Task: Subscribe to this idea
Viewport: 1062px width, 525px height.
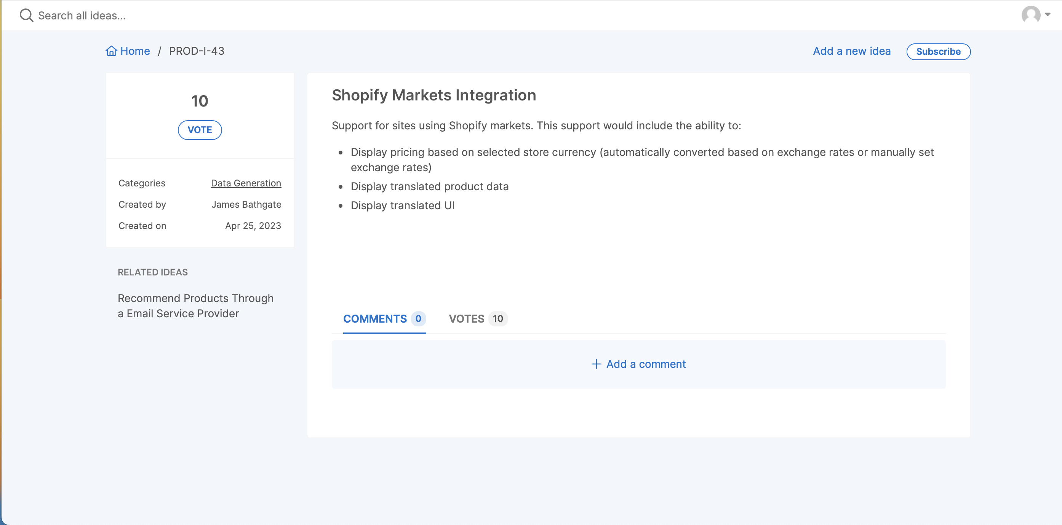Action: point(938,51)
